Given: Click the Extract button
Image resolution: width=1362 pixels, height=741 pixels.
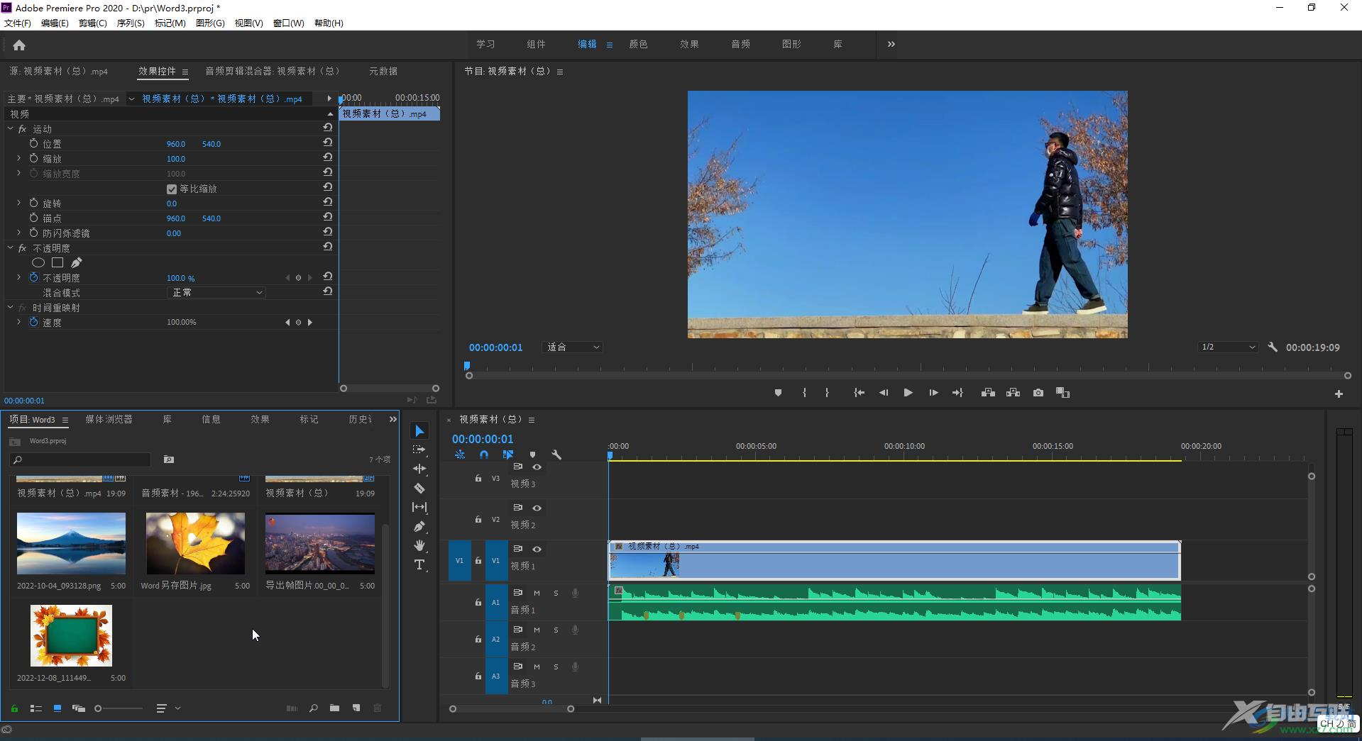Looking at the screenshot, I should point(1013,393).
